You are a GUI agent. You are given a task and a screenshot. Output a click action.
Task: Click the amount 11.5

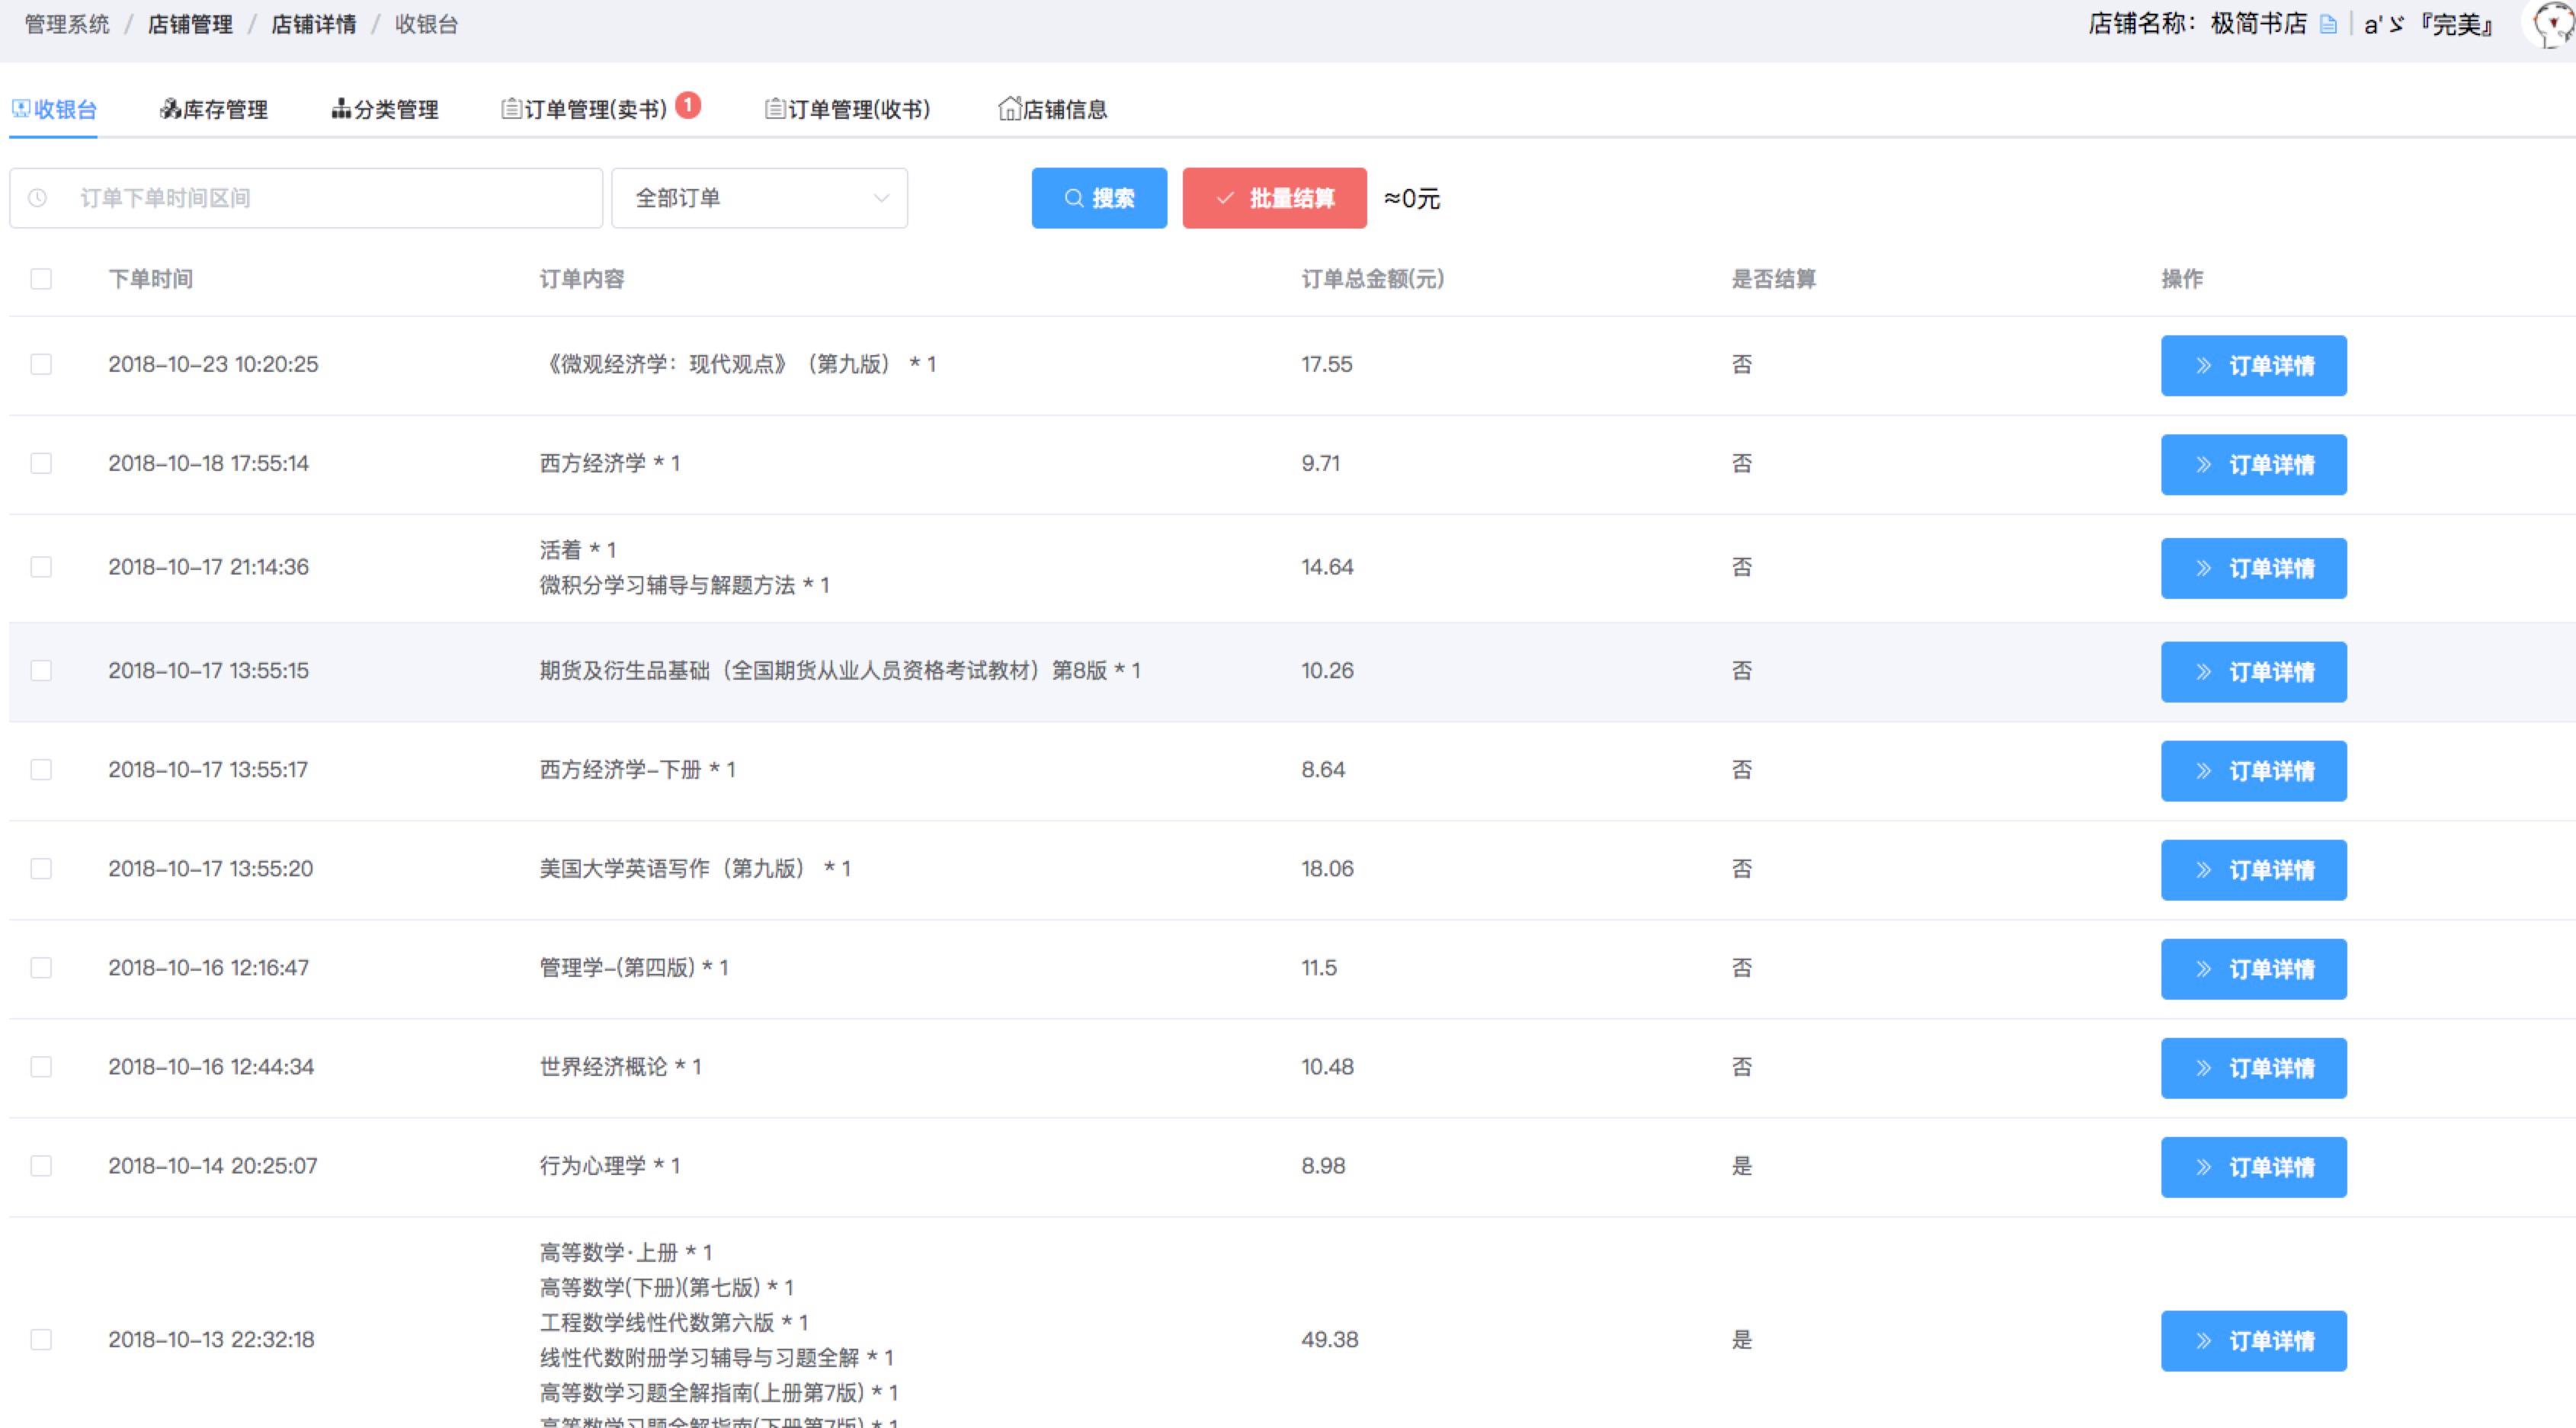[1319, 967]
